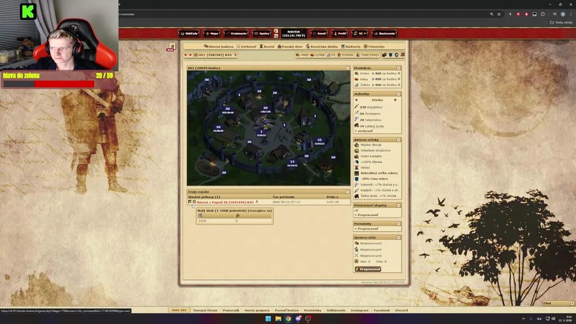Screen dimensions: 576x324
Task: Open village 001 (558|502) K55 link
Action: 215,55
